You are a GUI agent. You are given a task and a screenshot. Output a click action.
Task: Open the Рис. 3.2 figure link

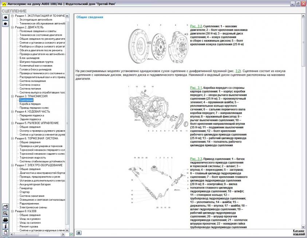196,26
